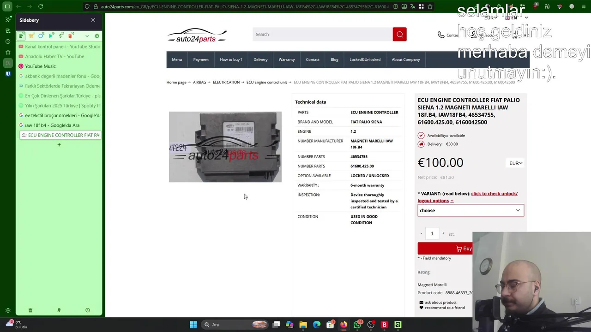Open the Delivery menu item
591x332 pixels.
click(260, 59)
